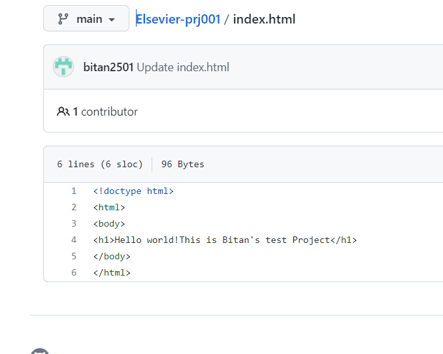
Task: Click the closing </html> tag line
Action: pyautogui.click(x=112, y=273)
